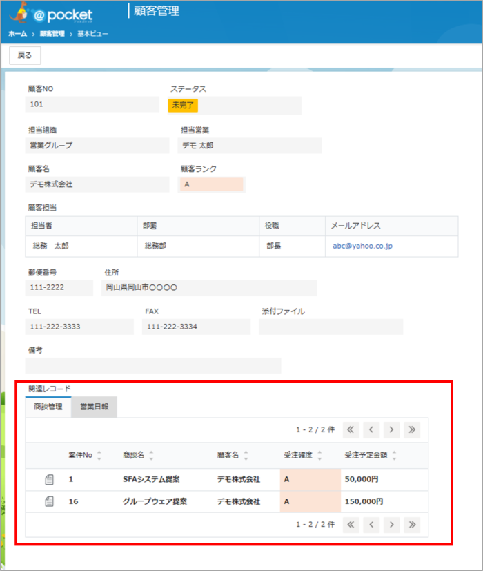483x571 pixels.
Task: Click the 未完了 status badge
Action: point(183,105)
